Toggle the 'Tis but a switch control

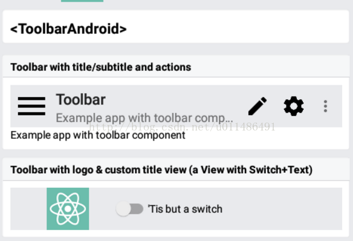(129, 209)
